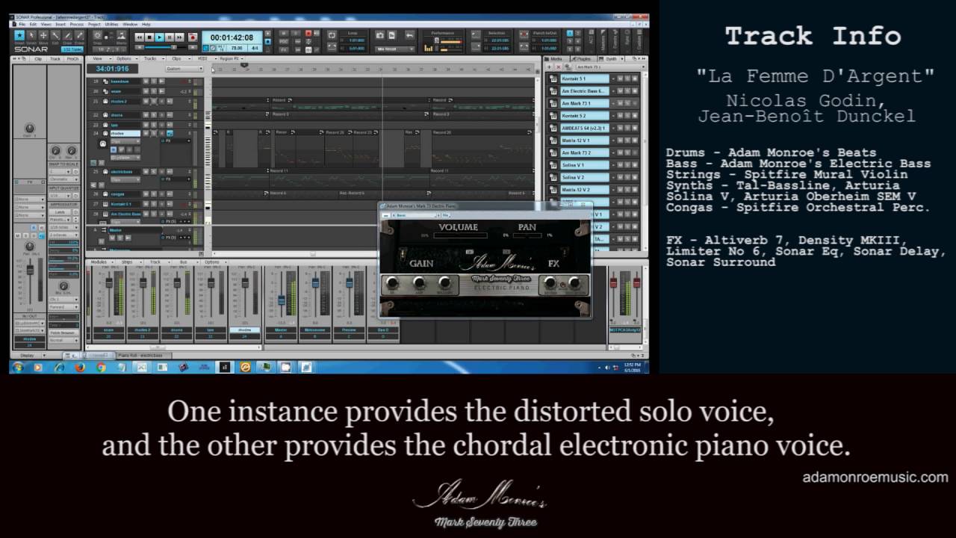
Task: Select the Smart tool in SONAR
Action: (19, 35)
